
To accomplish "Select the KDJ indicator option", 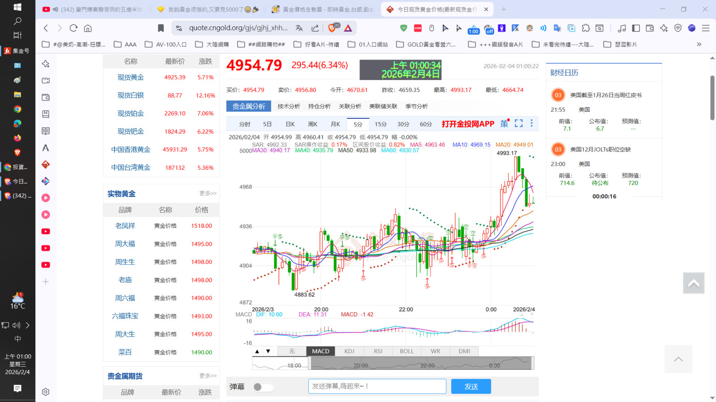I will 349,351.
